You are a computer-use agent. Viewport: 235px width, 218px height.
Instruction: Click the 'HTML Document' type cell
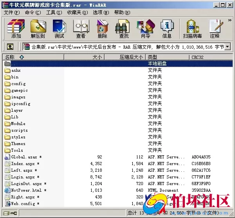pos(163,191)
